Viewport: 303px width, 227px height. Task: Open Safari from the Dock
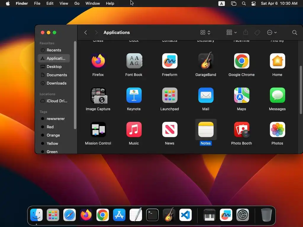pyautogui.click(x=70, y=215)
